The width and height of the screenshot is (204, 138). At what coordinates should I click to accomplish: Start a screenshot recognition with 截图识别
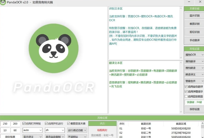pos(194,24)
